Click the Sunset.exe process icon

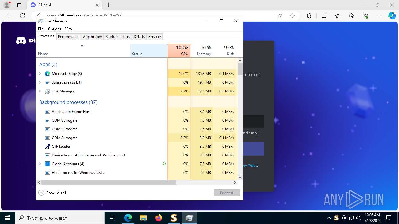(x=47, y=82)
